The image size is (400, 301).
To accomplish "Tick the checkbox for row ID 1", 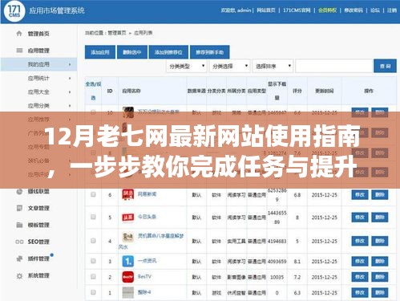I will tap(93, 292).
